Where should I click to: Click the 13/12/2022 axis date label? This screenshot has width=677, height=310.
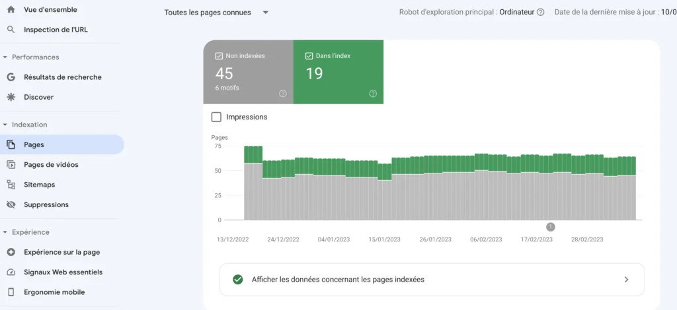[233, 239]
